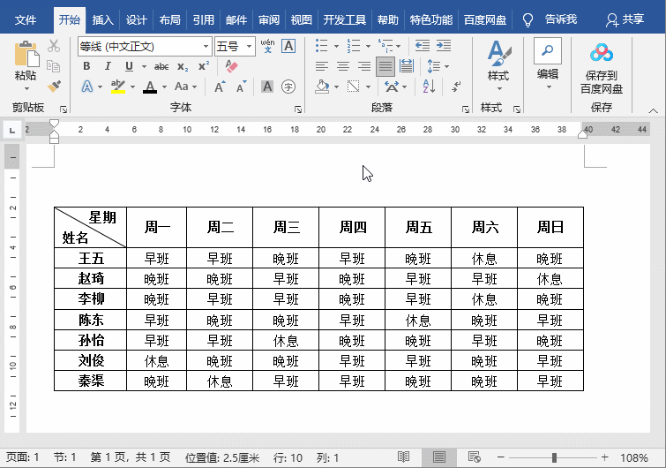This screenshot has width=666, height=468.
Task: Click the distributed alignment icon
Action: click(407, 66)
